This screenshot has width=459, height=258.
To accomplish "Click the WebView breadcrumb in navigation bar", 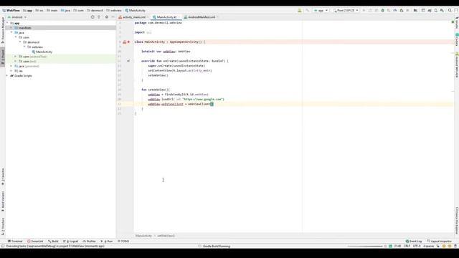I will [x=11, y=10].
